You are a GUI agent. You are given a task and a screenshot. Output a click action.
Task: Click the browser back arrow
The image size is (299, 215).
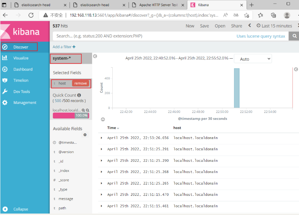pyautogui.click(x=5, y=15)
